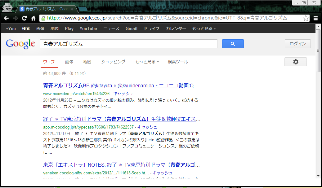The image size is (322, 188).
Task: Open ドライブ in the top bar
Action: [152, 29]
